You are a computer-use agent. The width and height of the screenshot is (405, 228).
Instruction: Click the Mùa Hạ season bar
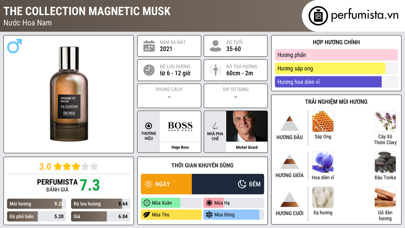pyautogui.click(x=233, y=203)
